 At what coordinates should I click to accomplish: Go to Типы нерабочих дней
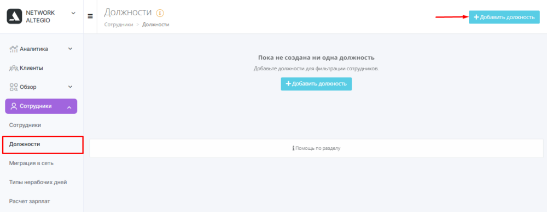pos(38,182)
